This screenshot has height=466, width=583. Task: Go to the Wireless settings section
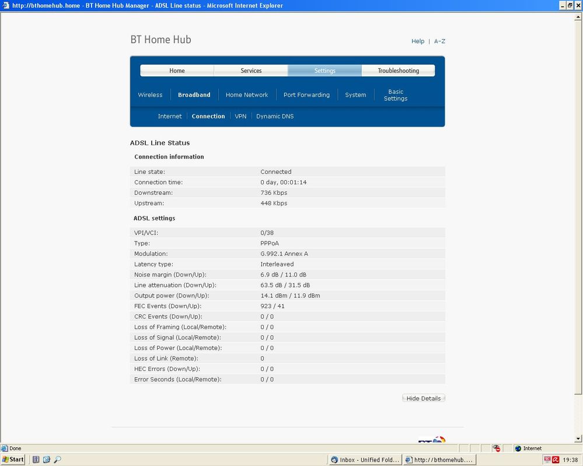(x=150, y=94)
